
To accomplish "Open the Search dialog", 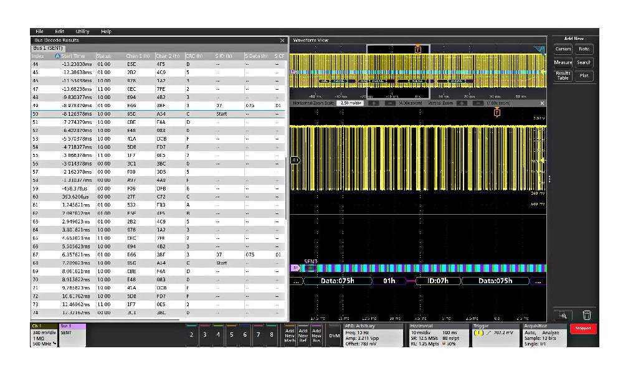I will tap(584, 62).
